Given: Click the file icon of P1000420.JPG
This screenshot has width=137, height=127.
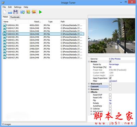Looking at the screenshot, I should (x=5, y=37).
